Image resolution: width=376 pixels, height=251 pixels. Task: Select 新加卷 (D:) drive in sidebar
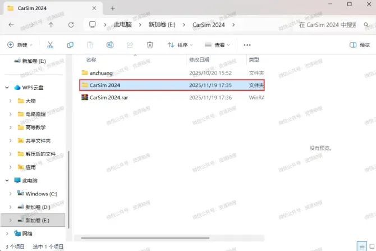tap(34, 207)
